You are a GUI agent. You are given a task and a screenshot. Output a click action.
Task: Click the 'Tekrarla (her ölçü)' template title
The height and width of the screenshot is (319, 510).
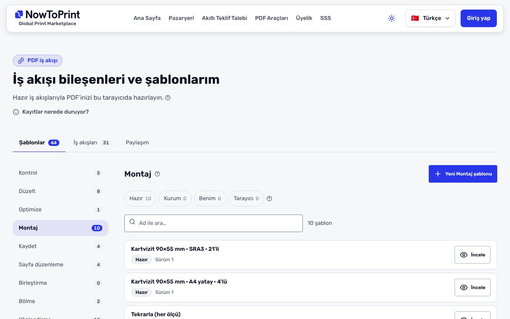tap(156, 315)
